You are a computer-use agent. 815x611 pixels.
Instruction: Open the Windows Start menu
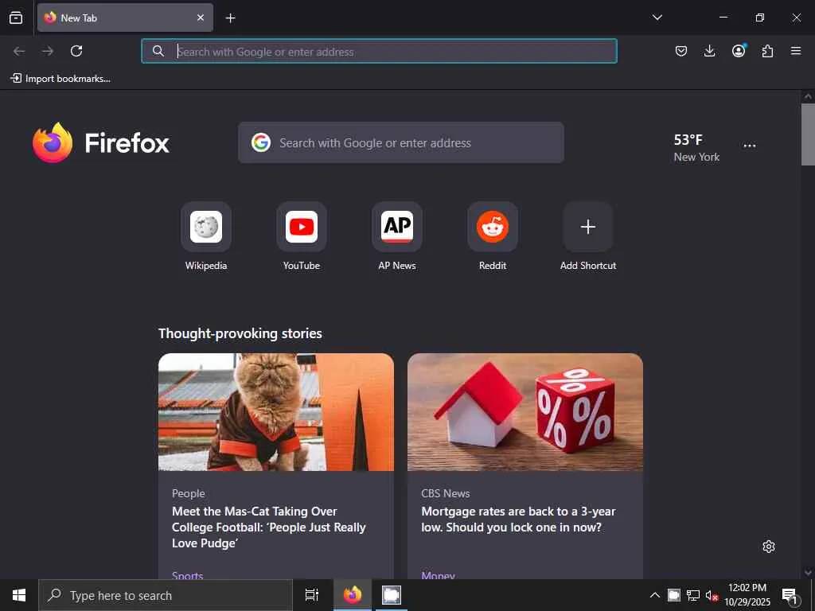[x=19, y=595]
